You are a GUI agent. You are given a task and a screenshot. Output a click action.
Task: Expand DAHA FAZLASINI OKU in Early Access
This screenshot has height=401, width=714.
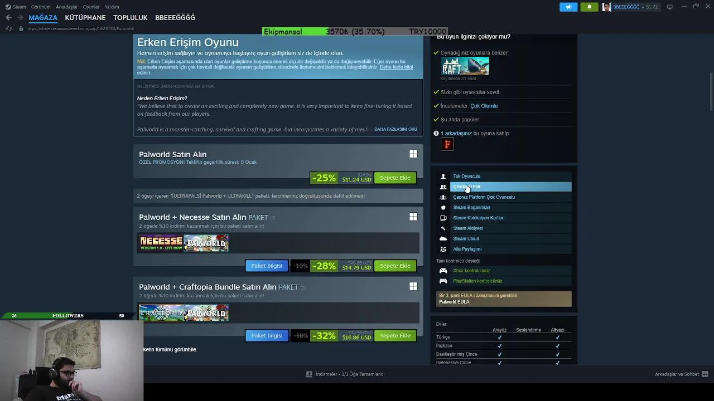tap(395, 129)
